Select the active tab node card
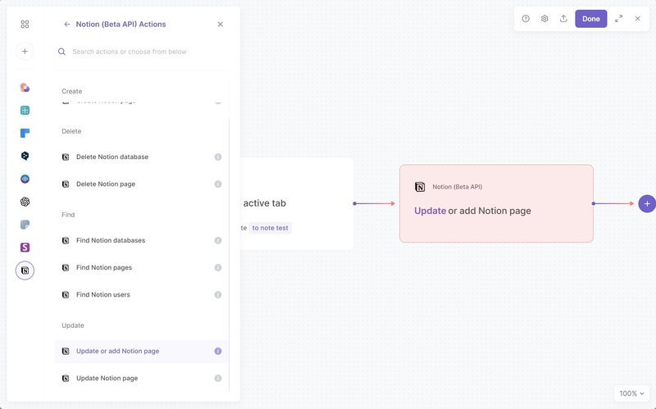The height and width of the screenshot is (409, 656). click(297, 203)
